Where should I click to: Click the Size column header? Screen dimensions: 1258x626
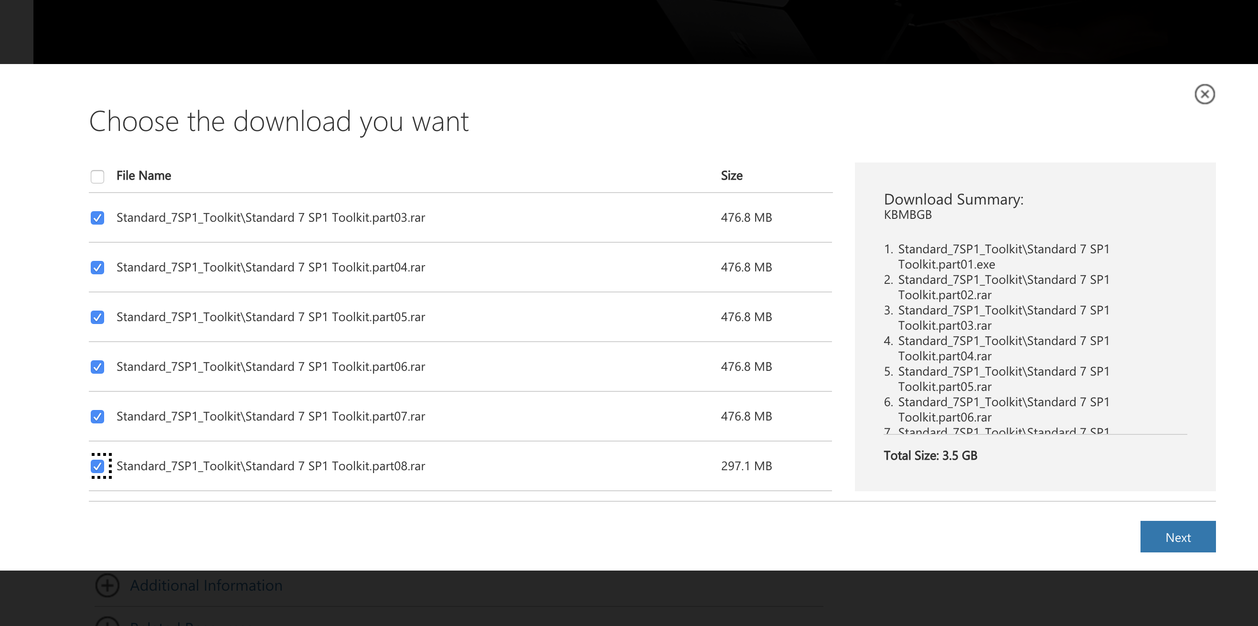[731, 176]
